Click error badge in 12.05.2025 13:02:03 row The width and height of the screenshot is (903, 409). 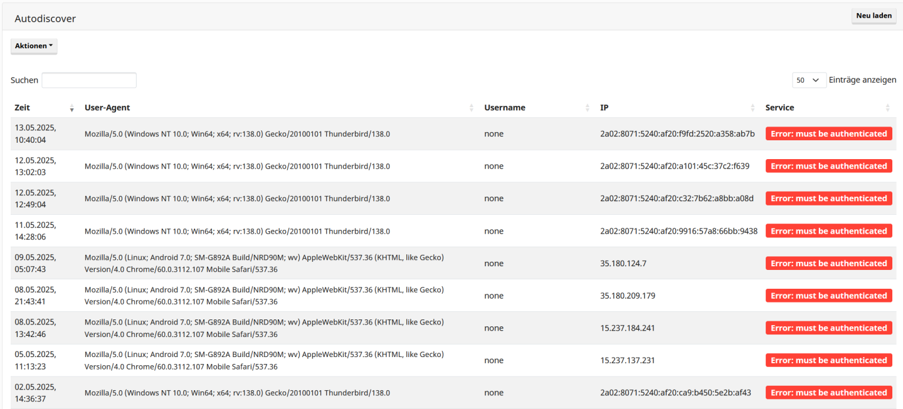[828, 166]
